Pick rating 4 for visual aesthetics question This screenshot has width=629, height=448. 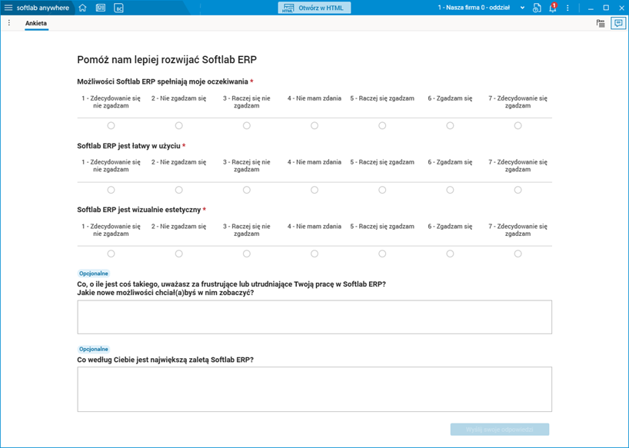click(314, 254)
